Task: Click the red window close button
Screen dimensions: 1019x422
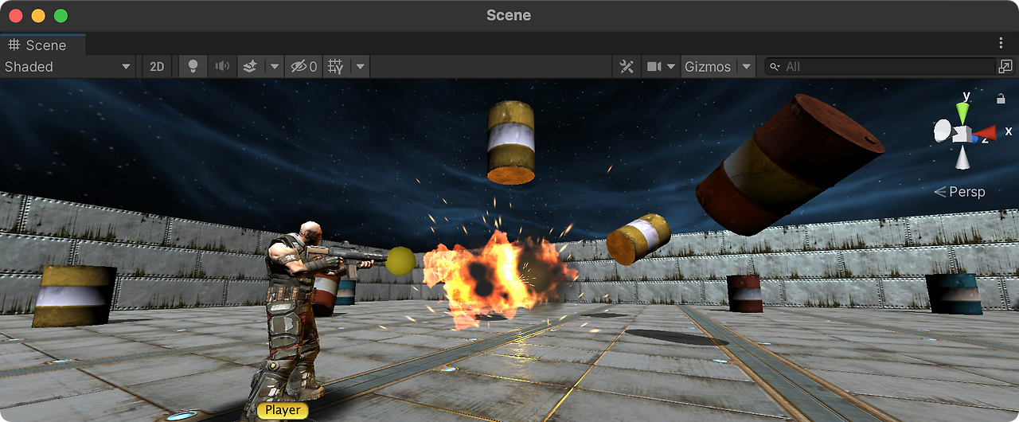Action: 15,15
